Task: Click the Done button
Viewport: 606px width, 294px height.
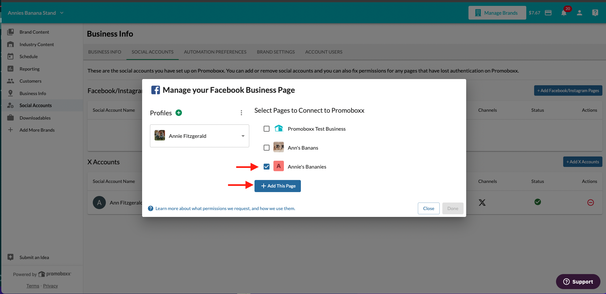Action: pyautogui.click(x=453, y=208)
